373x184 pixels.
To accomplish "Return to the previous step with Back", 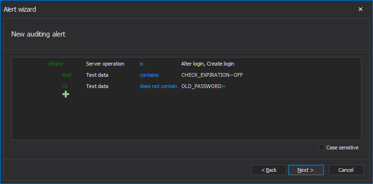I will click(269, 170).
